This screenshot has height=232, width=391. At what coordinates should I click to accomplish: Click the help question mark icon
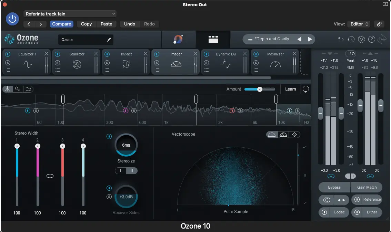371,39
